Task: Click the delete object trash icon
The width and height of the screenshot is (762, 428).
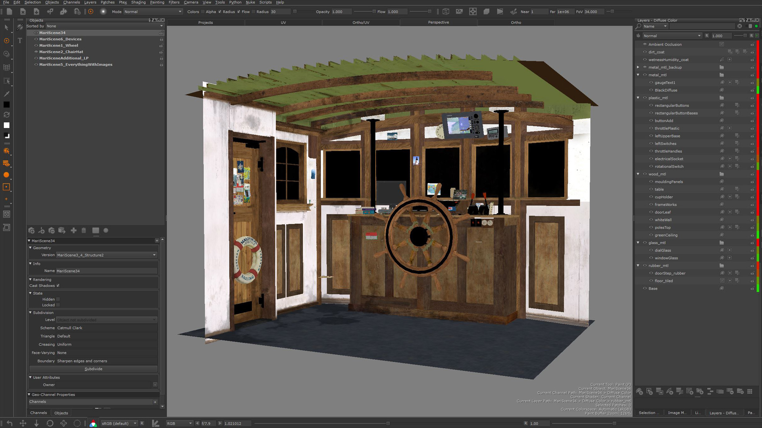Action: click(84, 230)
